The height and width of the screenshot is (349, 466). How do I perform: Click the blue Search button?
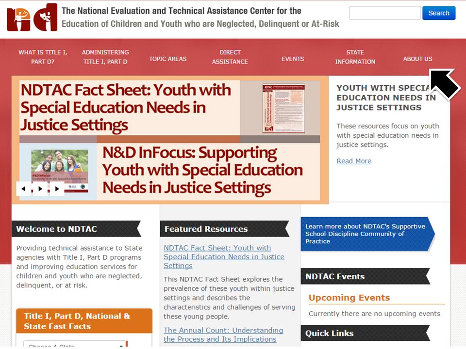(439, 13)
